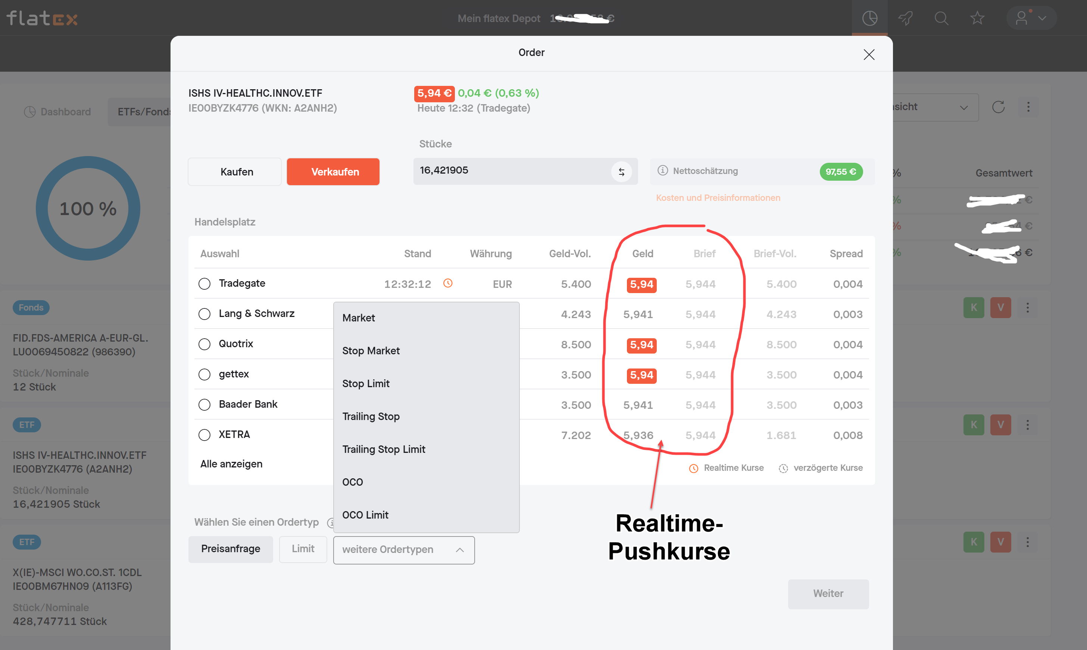1087x650 pixels.
Task: Click the red V button for X(IE)-MSCI ETF
Action: click(1000, 542)
